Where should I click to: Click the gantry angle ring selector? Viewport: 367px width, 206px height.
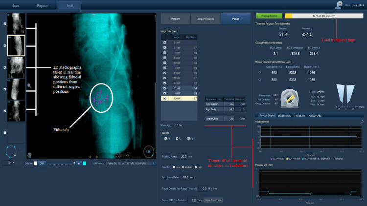[x=11, y=151]
